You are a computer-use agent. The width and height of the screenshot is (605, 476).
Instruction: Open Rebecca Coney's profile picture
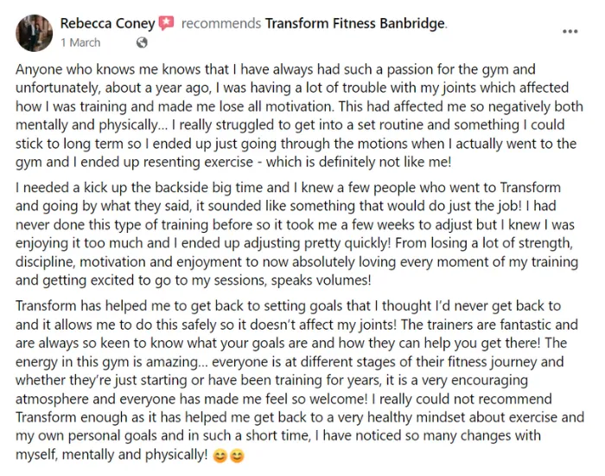(x=34, y=33)
